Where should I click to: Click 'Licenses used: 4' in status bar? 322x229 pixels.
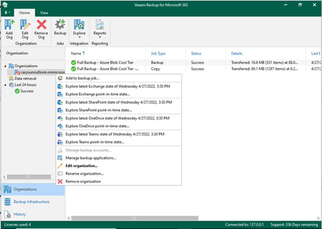(18, 224)
